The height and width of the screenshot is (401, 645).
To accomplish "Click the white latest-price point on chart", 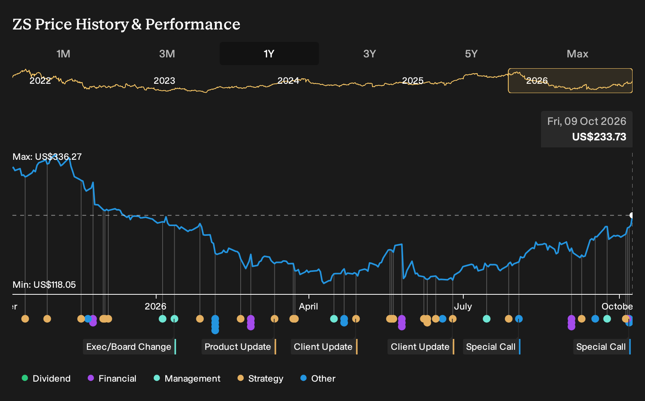I will pos(632,215).
